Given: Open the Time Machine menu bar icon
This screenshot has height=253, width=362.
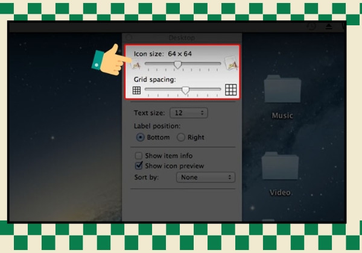Looking at the screenshot, I should 312,27.
